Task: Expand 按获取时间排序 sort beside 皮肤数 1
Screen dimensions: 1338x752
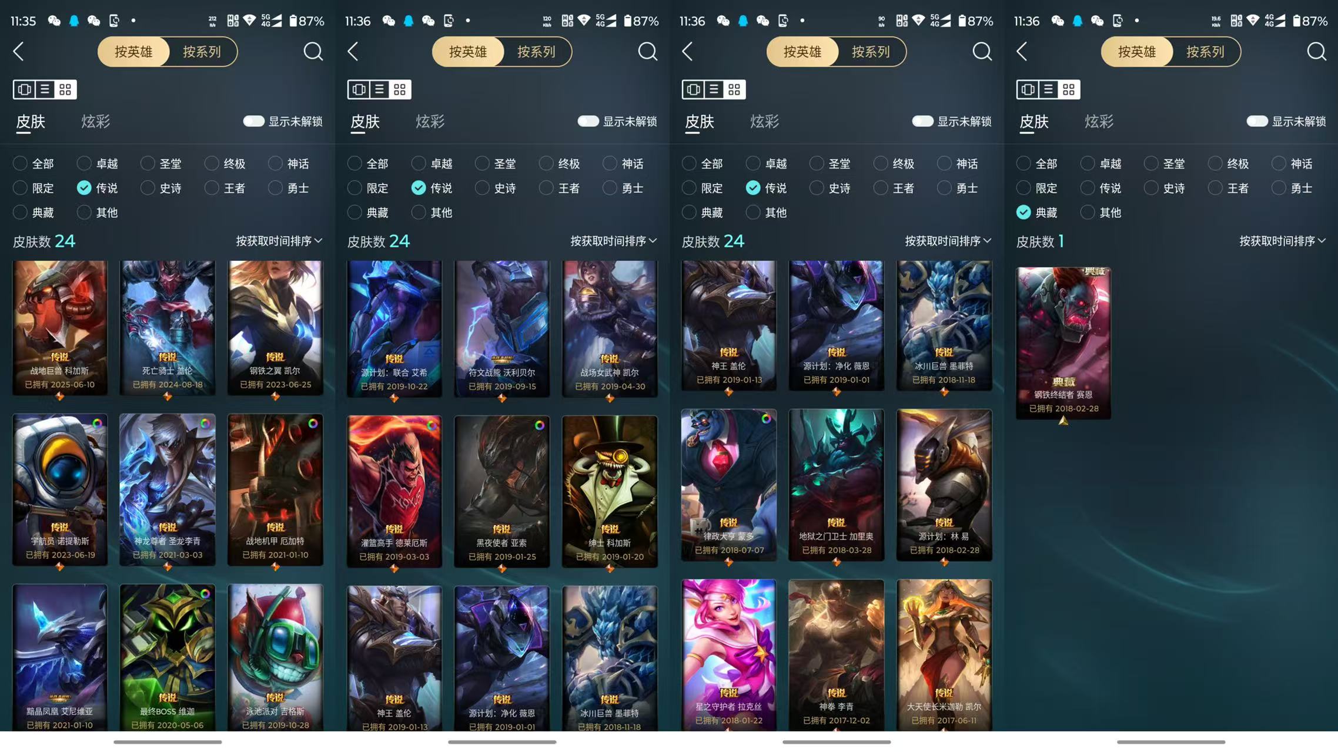Action: [x=1283, y=241]
